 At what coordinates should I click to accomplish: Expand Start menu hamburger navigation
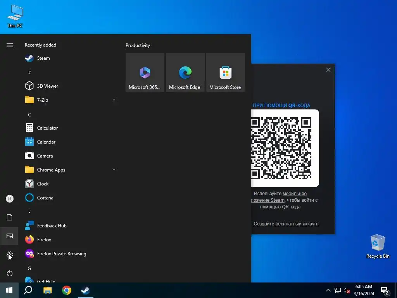(10, 45)
